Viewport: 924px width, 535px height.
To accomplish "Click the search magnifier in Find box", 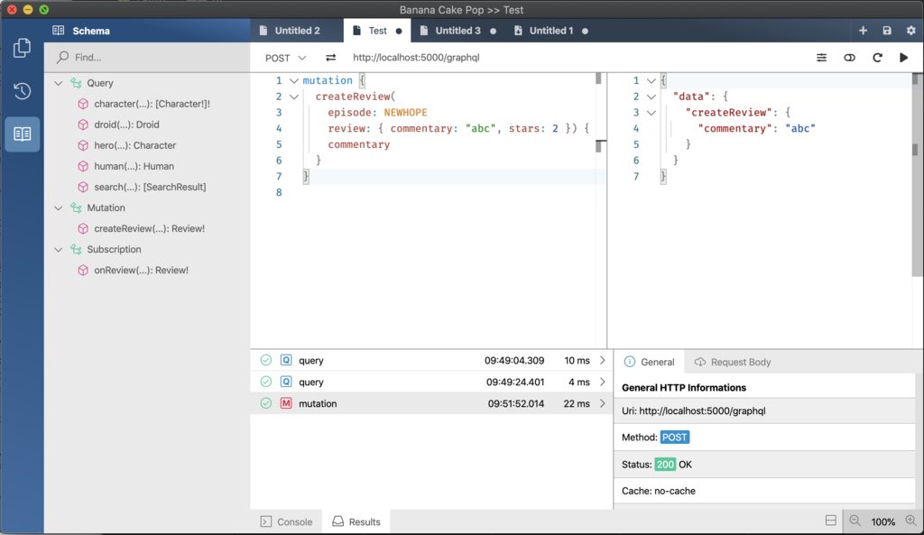I will point(62,57).
